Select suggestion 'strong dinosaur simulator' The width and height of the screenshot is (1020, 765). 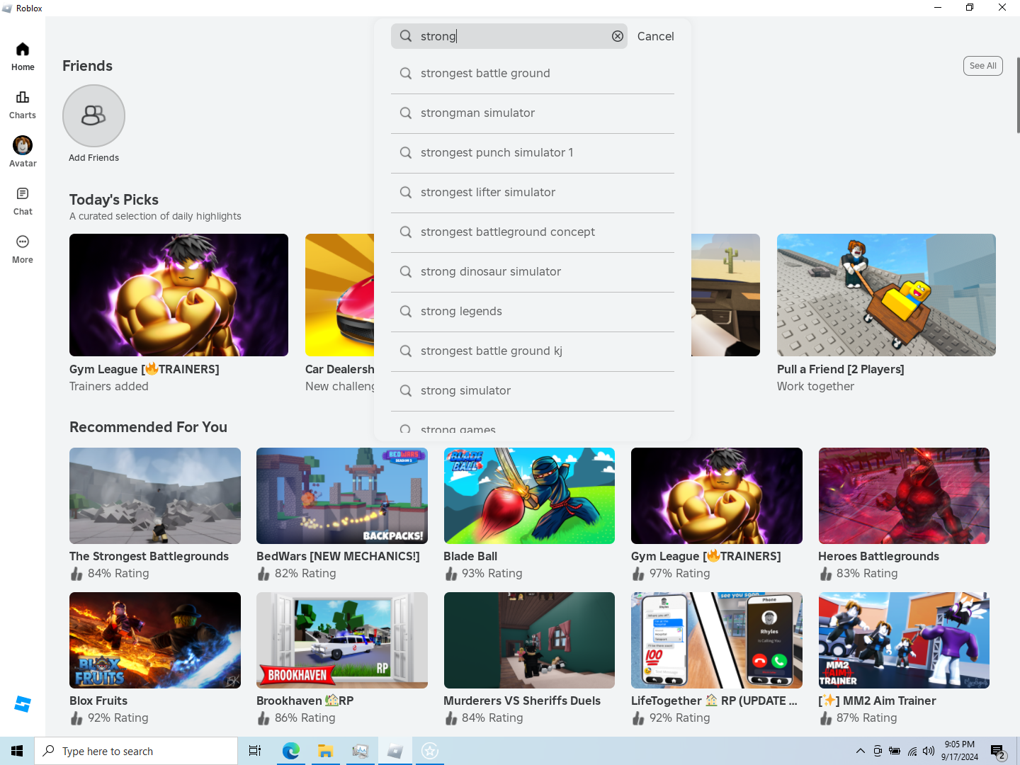(x=533, y=272)
